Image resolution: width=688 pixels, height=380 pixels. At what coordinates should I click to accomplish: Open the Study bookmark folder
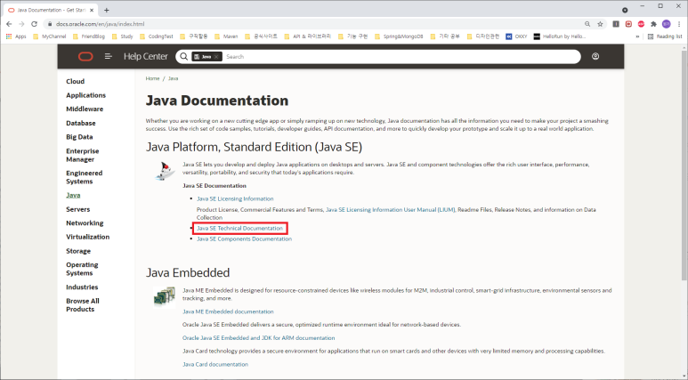123,36
